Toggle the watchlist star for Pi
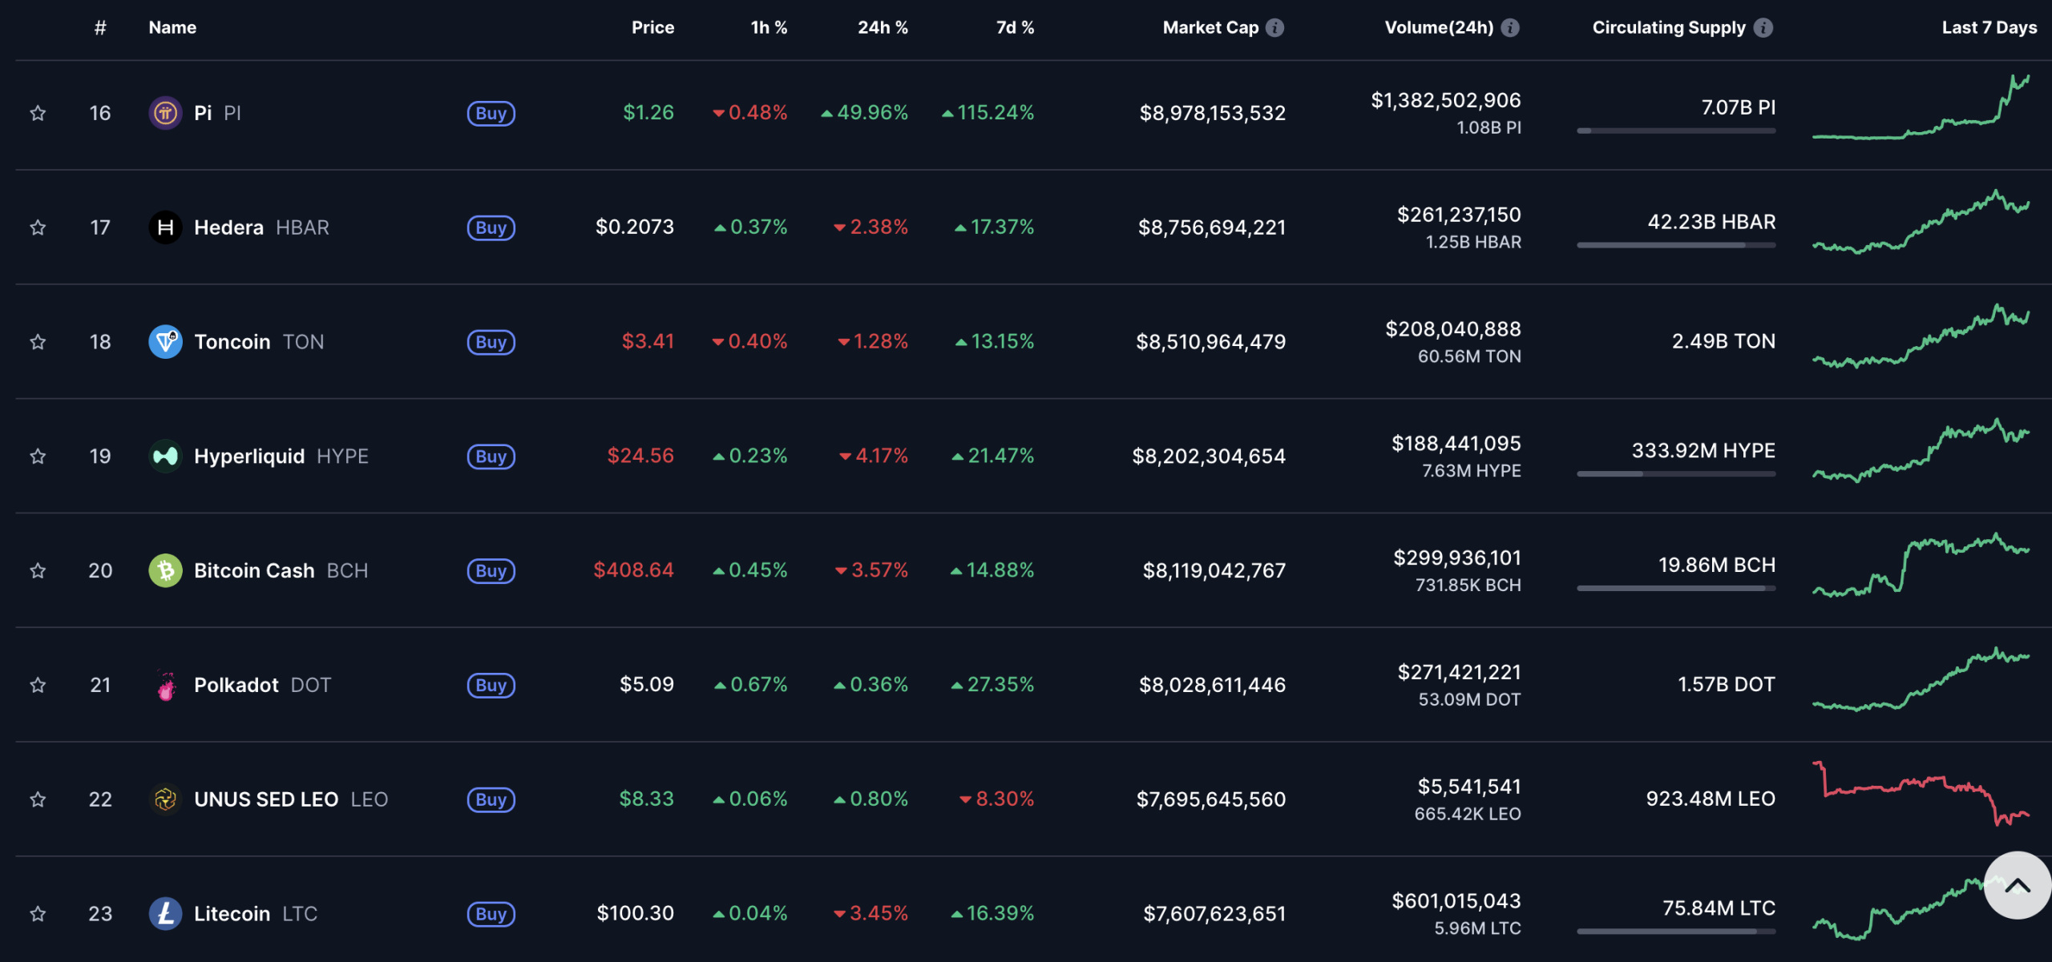This screenshot has width=2052, height=962. [38, 113]
